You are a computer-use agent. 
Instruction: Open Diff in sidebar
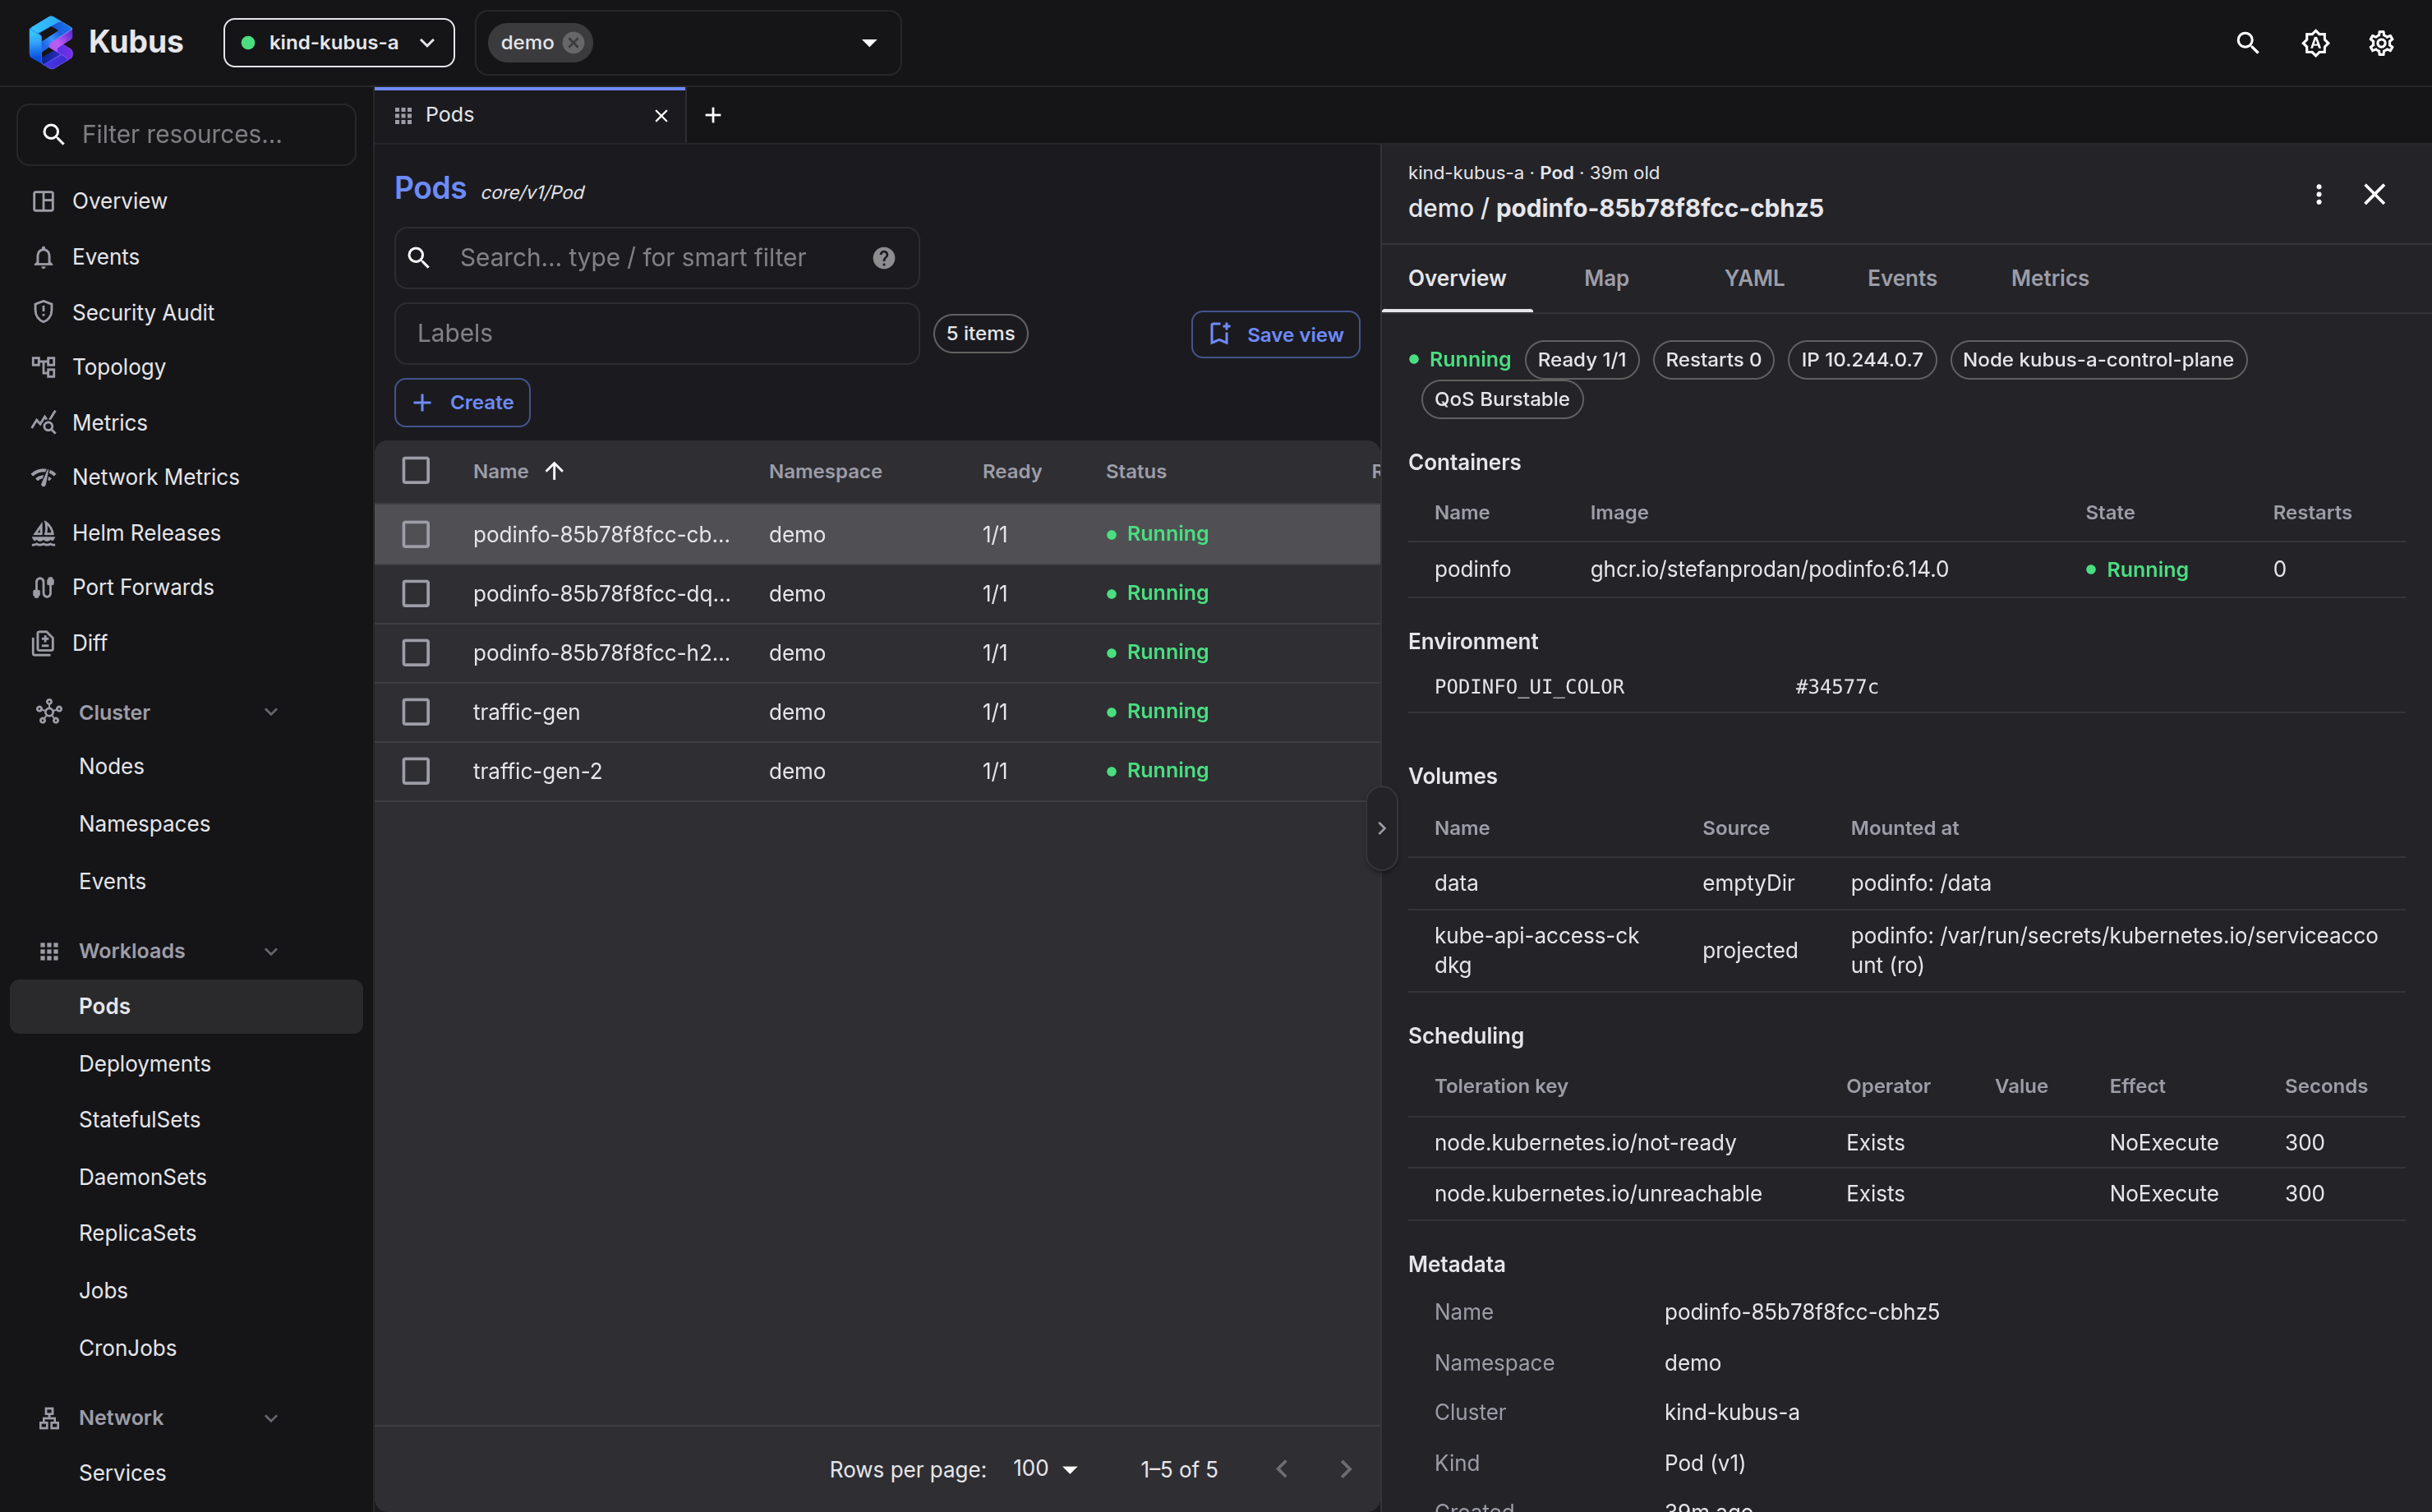[186, 643]
